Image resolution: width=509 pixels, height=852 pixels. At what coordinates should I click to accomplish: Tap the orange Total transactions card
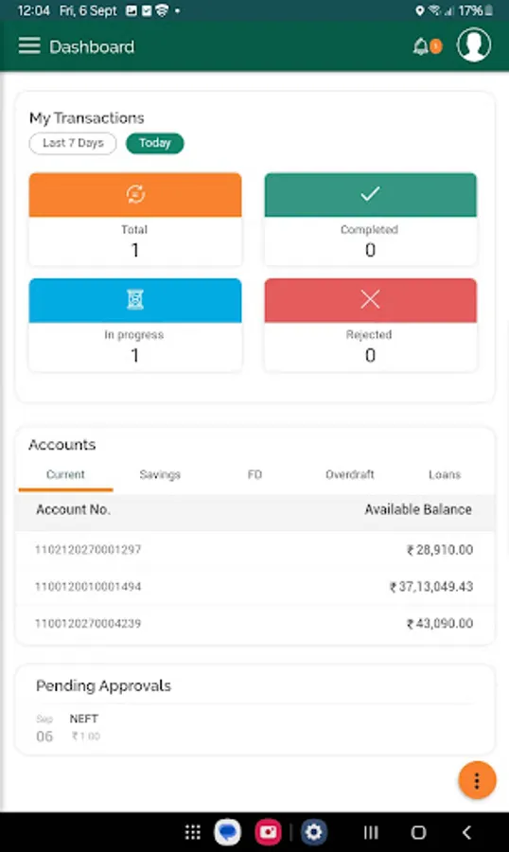tap(135, 220)
